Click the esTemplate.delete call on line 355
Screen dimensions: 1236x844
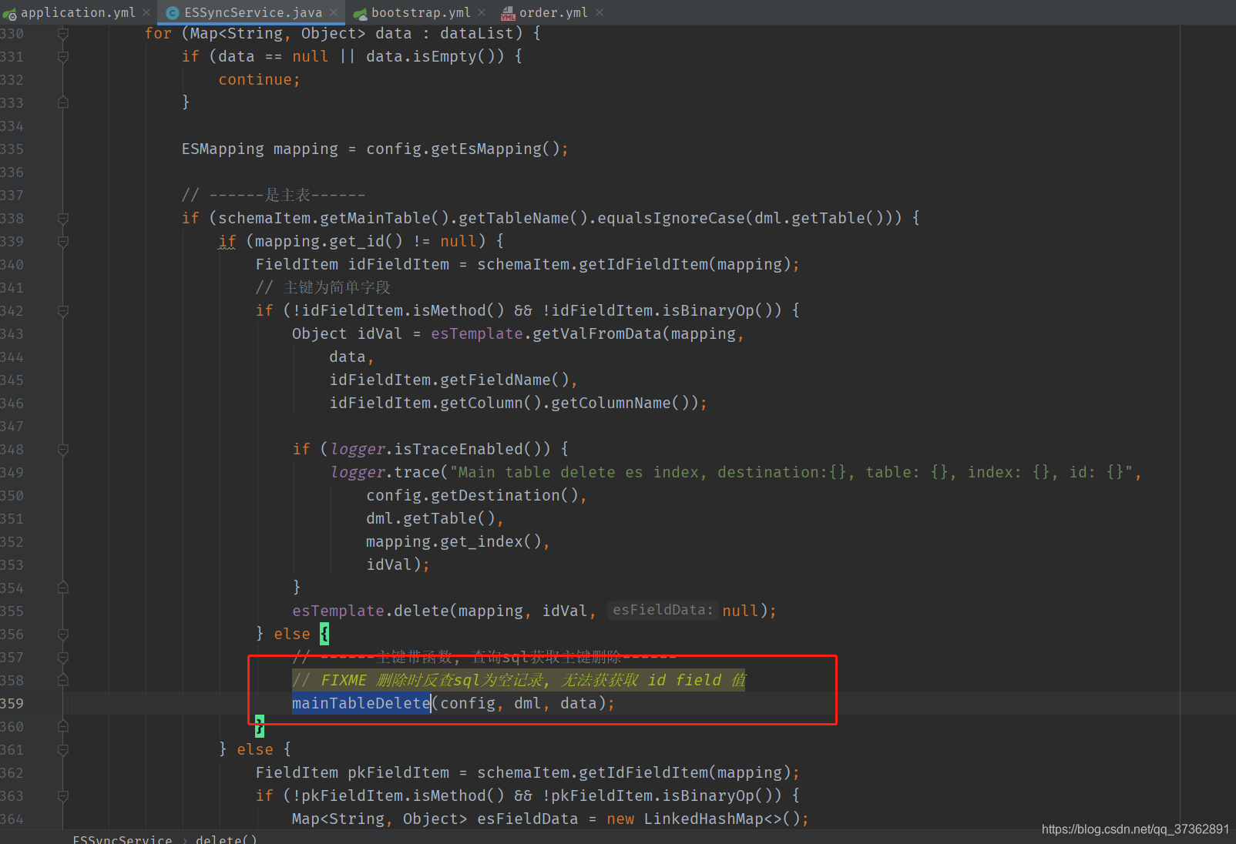534,611
